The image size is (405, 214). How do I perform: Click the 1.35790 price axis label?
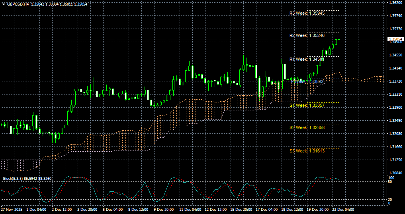(x=395, y=16)
